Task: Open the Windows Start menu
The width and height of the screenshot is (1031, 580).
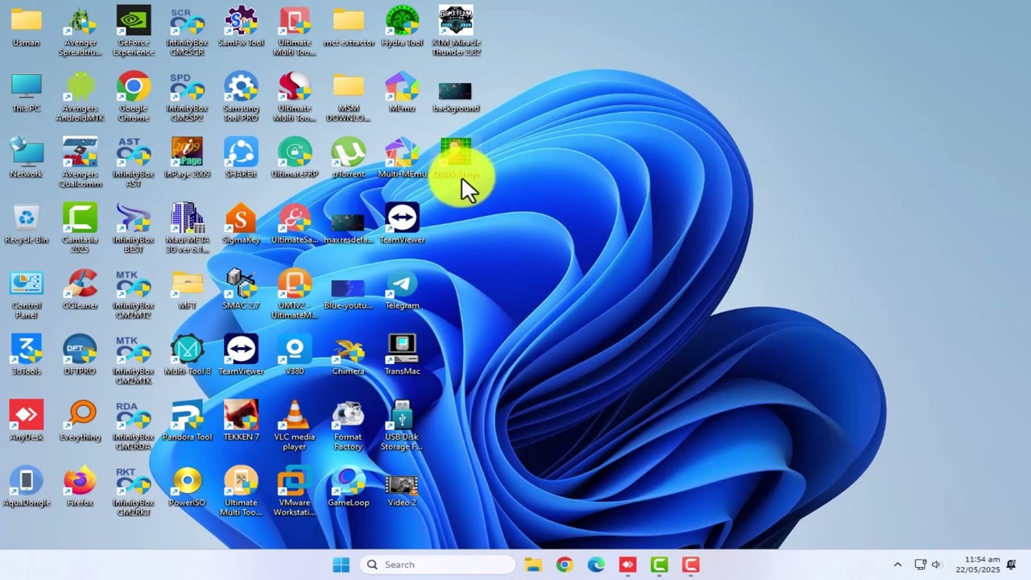Action: [x=342, y=565]
